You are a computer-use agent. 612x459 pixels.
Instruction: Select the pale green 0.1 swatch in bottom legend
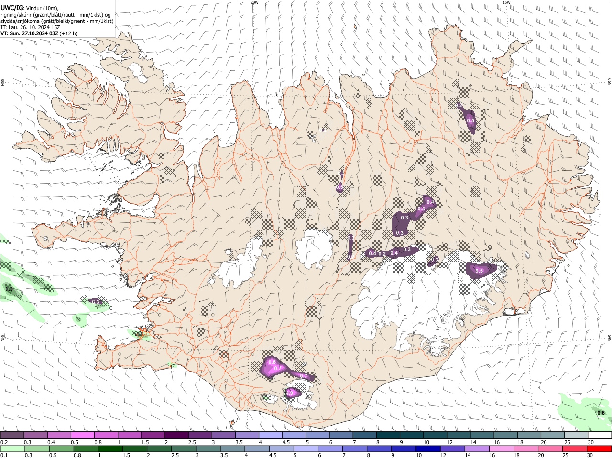[12, 448]
